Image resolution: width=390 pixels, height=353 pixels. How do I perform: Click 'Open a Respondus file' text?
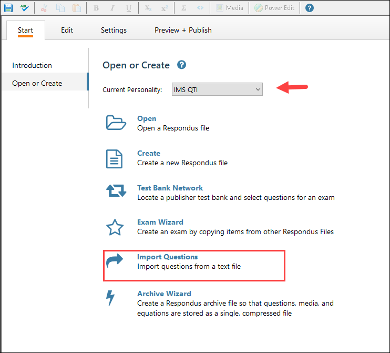click(x=173, y=128)
